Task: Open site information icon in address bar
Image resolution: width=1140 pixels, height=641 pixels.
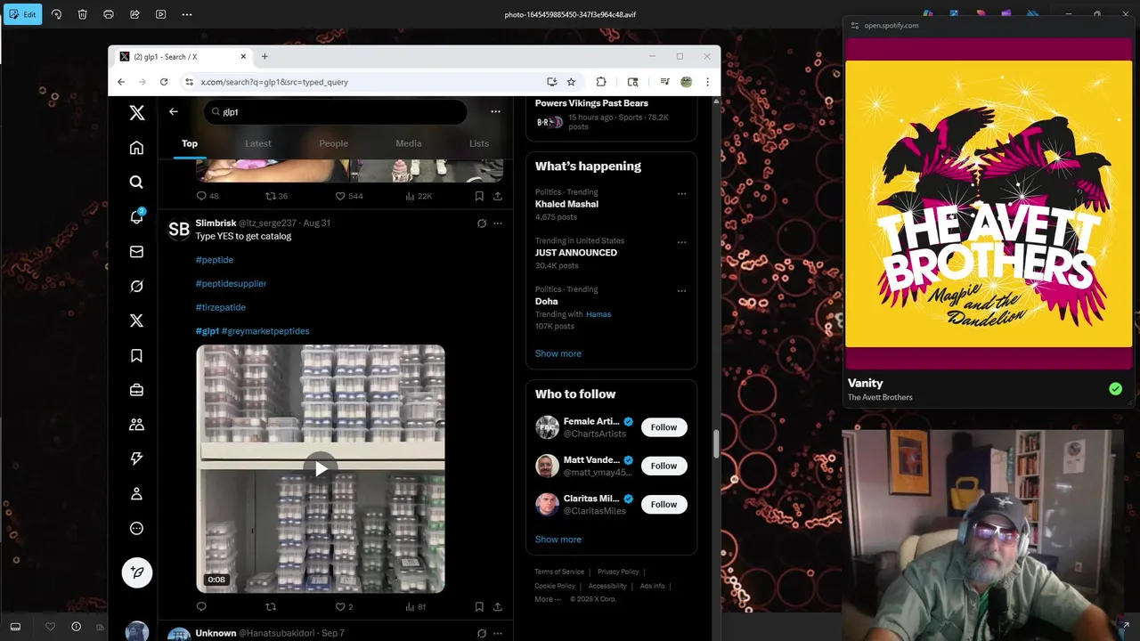Action: (189, 82)
